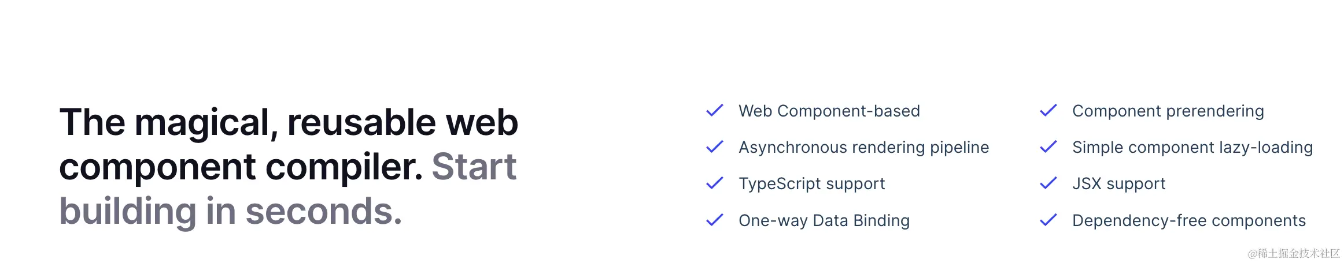Click the checkmark next to JSX support
The image size is (1344, 263).
click(x=1048, y=183)
